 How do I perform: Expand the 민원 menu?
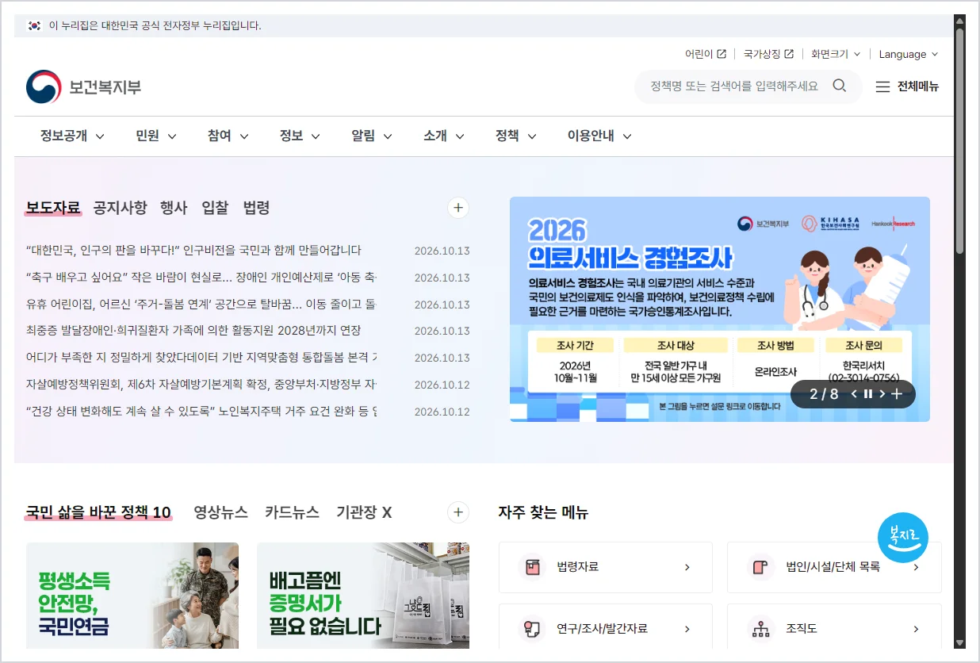156,136
